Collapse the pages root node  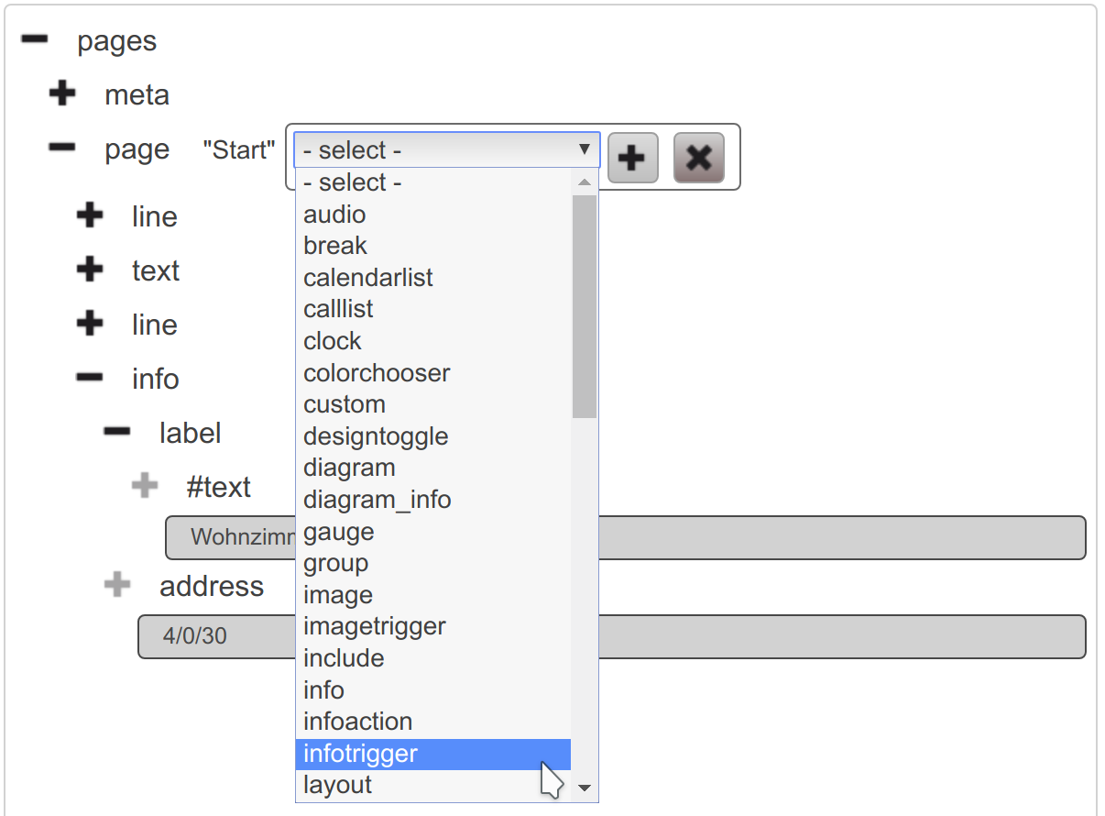click(x=35, y=39)
